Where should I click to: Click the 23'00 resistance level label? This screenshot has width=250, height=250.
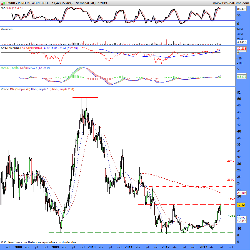point(231,180)
